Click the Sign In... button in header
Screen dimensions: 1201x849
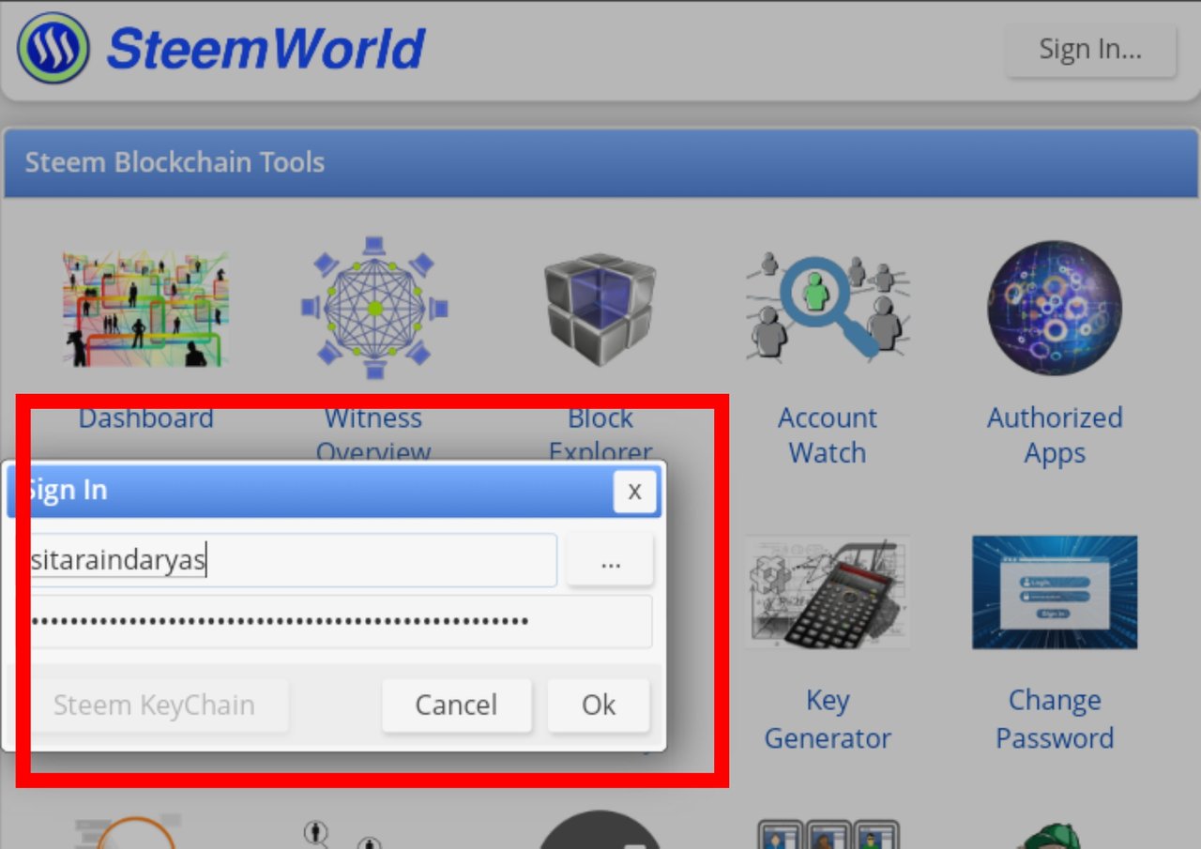1090,50
